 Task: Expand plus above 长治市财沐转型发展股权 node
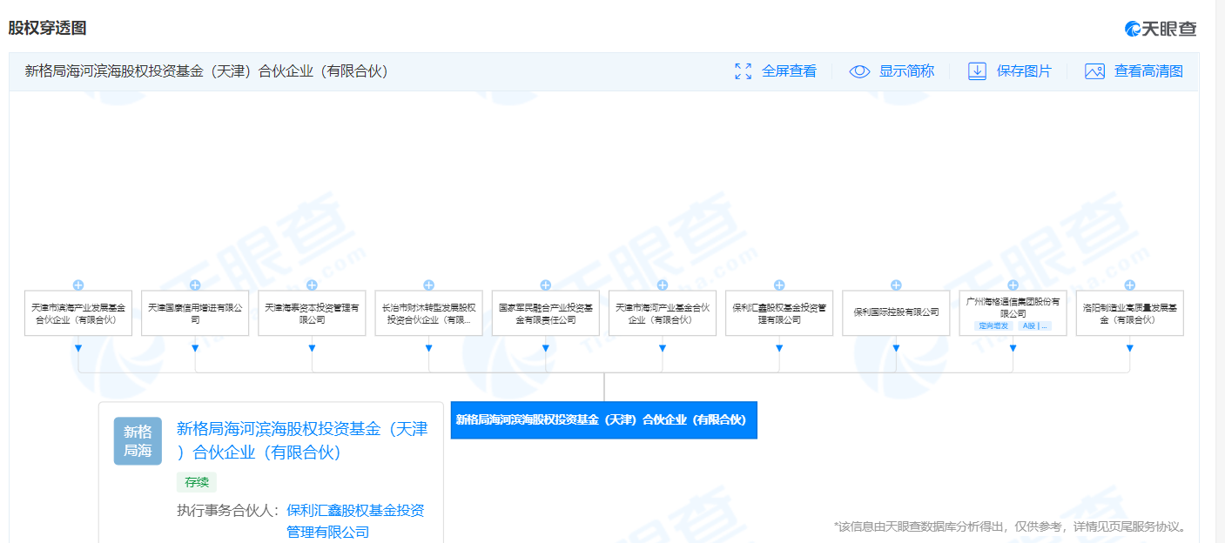tap(428, 285)
